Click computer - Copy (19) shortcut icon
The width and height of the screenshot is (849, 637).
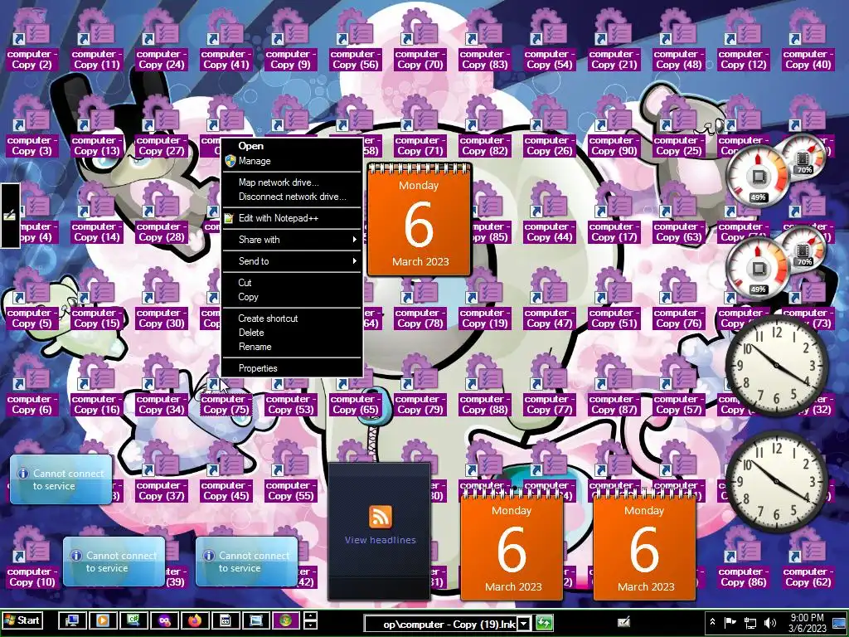tap(484, 299)
